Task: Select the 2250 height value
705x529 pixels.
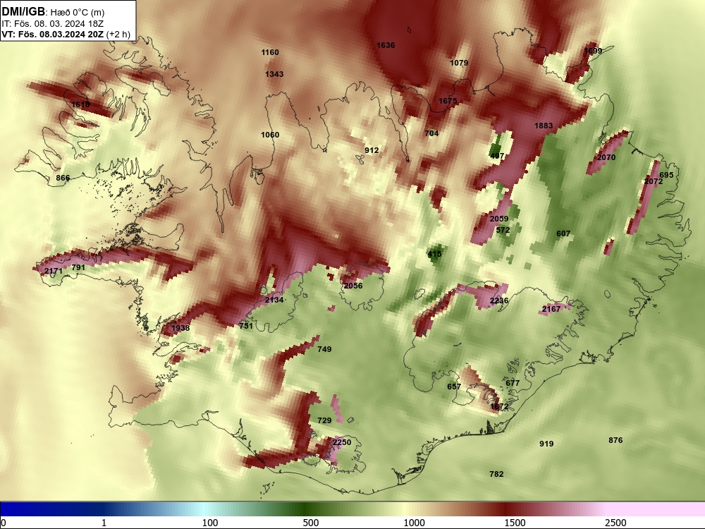Action: [342, 443]
